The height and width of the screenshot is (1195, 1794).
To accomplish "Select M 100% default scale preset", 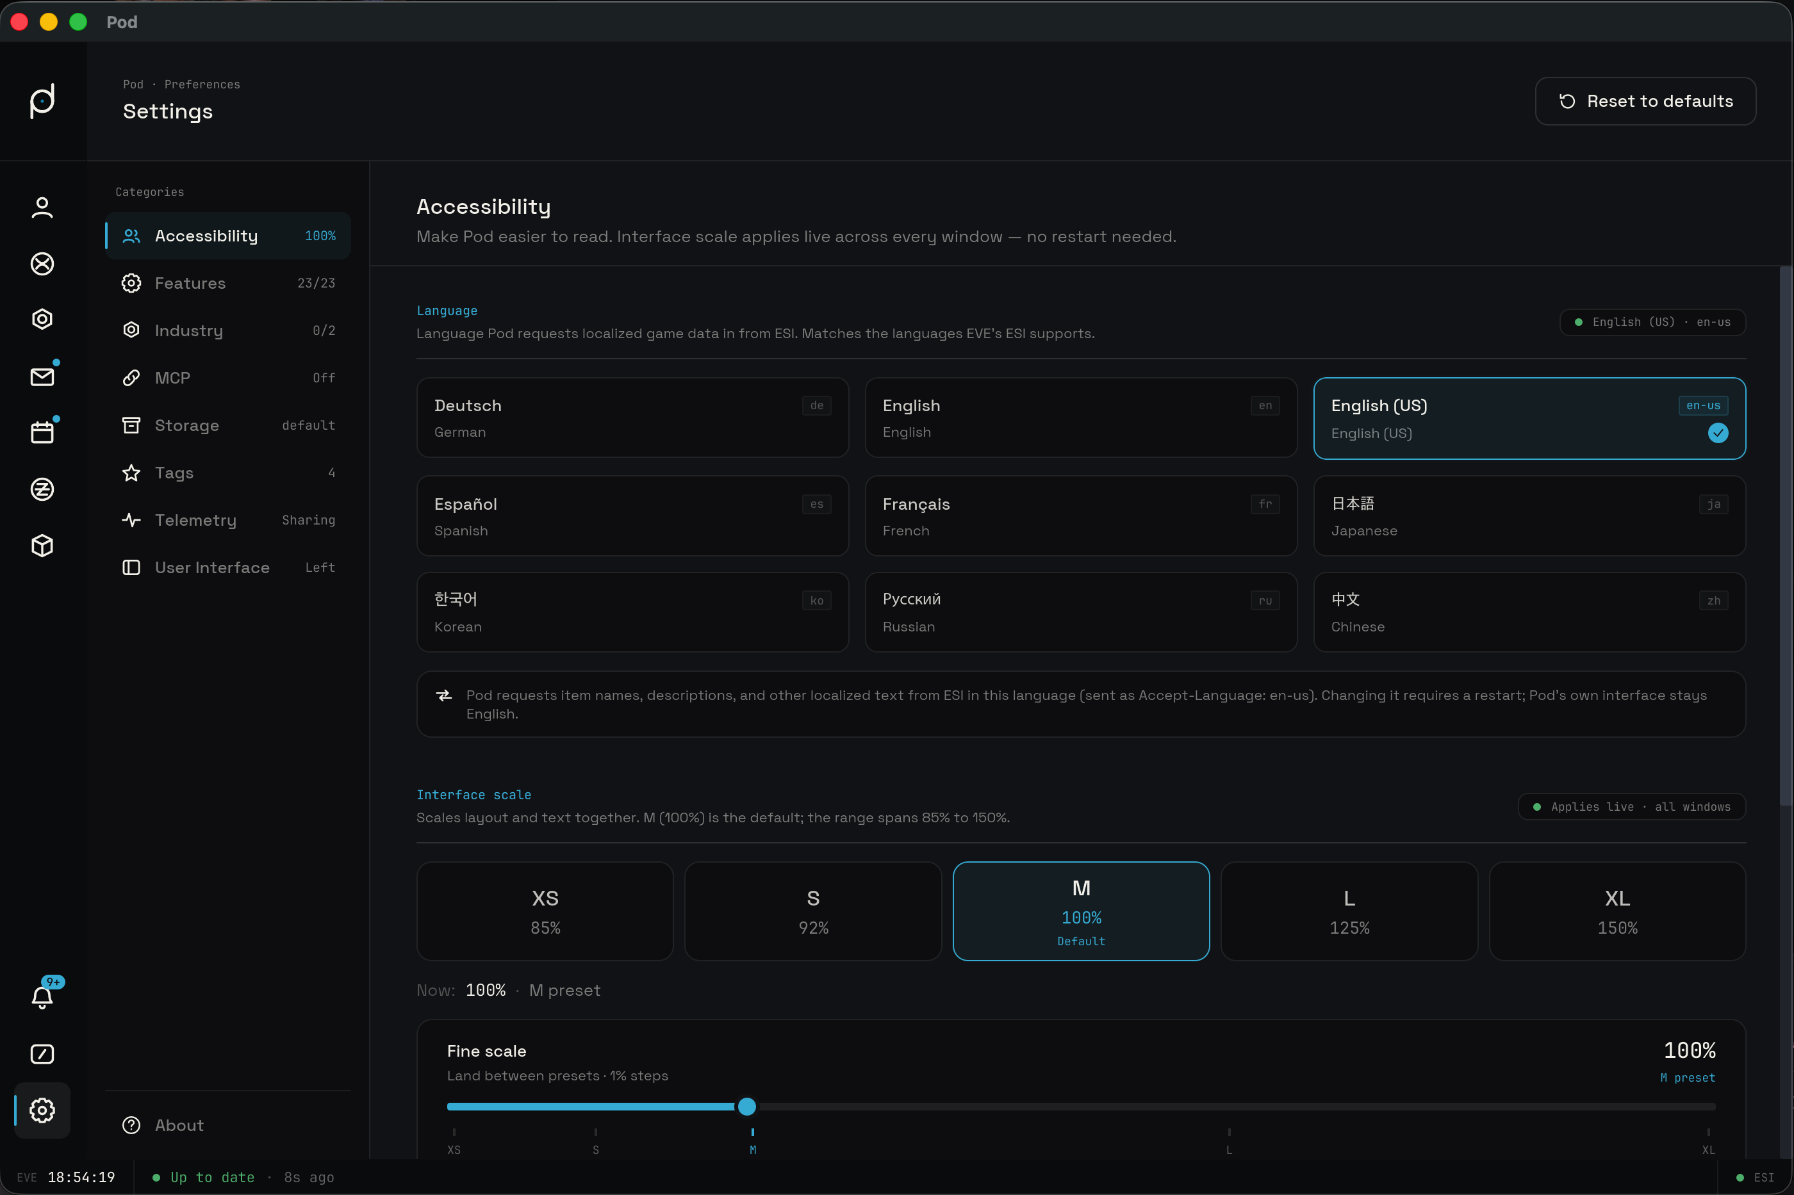I will click(1081, 911).
